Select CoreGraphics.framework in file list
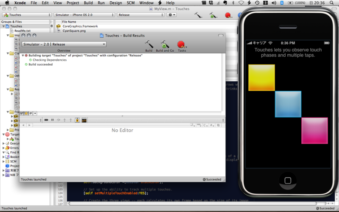 pos(80,26)
